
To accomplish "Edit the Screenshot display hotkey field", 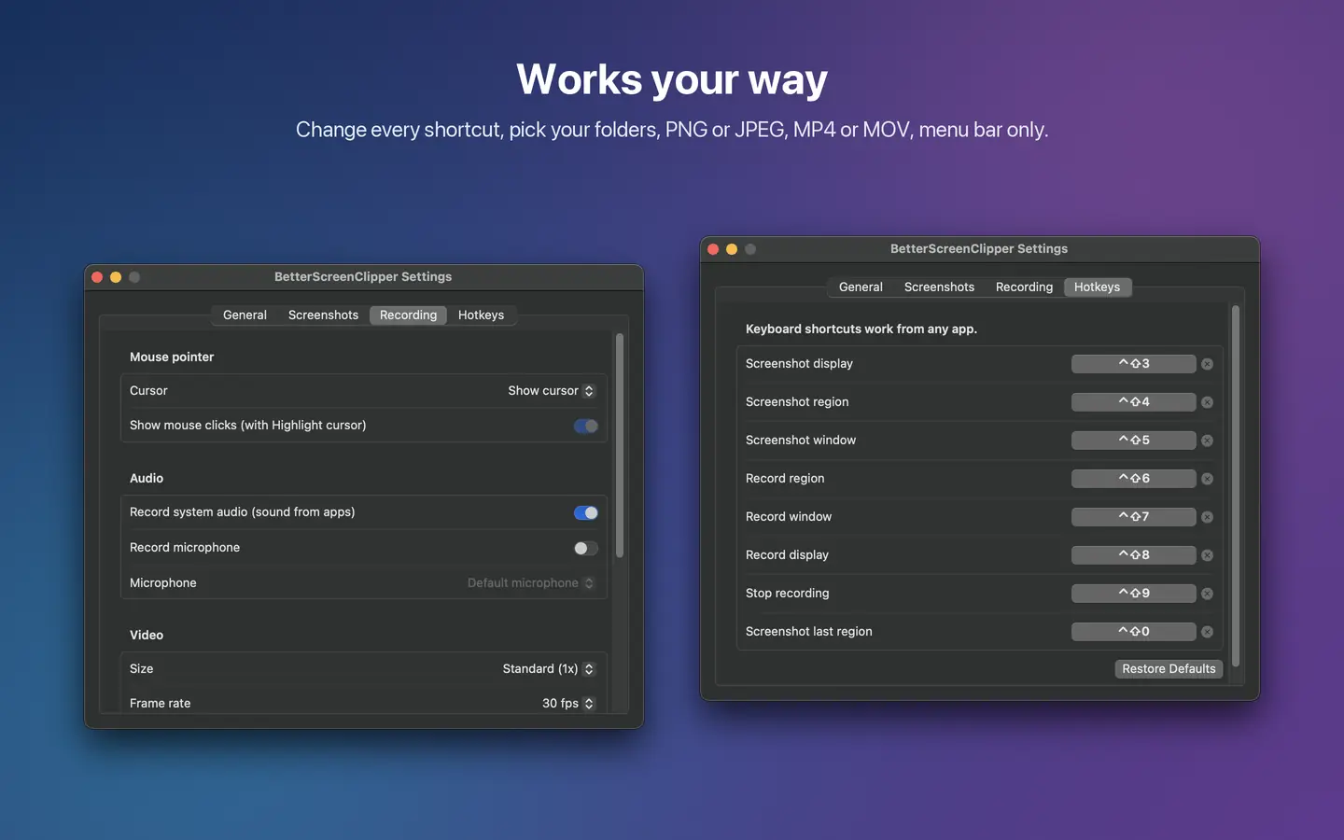I will click(x=1133, y=364).
